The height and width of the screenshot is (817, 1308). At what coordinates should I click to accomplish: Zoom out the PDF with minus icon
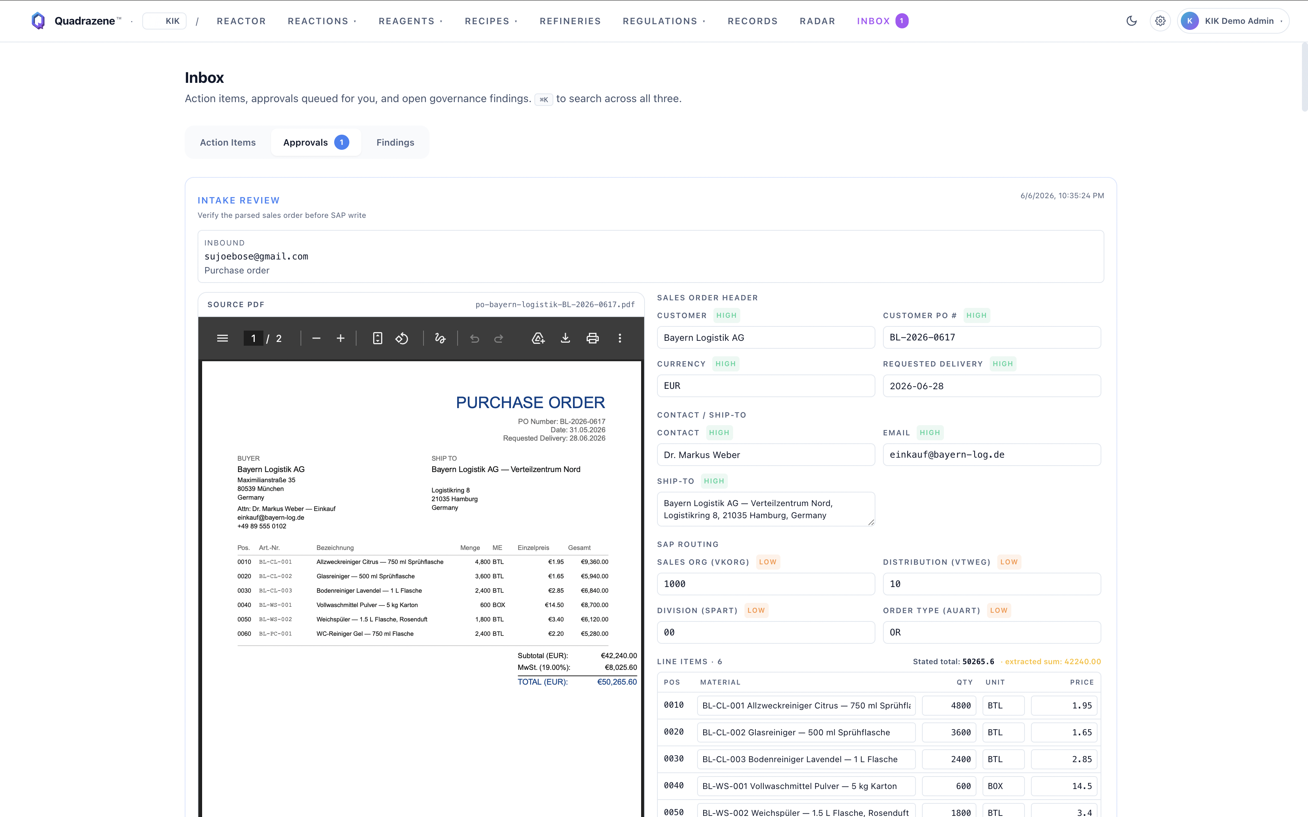point(316,338)
